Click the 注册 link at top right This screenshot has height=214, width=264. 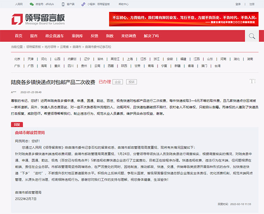pos(252,4)
